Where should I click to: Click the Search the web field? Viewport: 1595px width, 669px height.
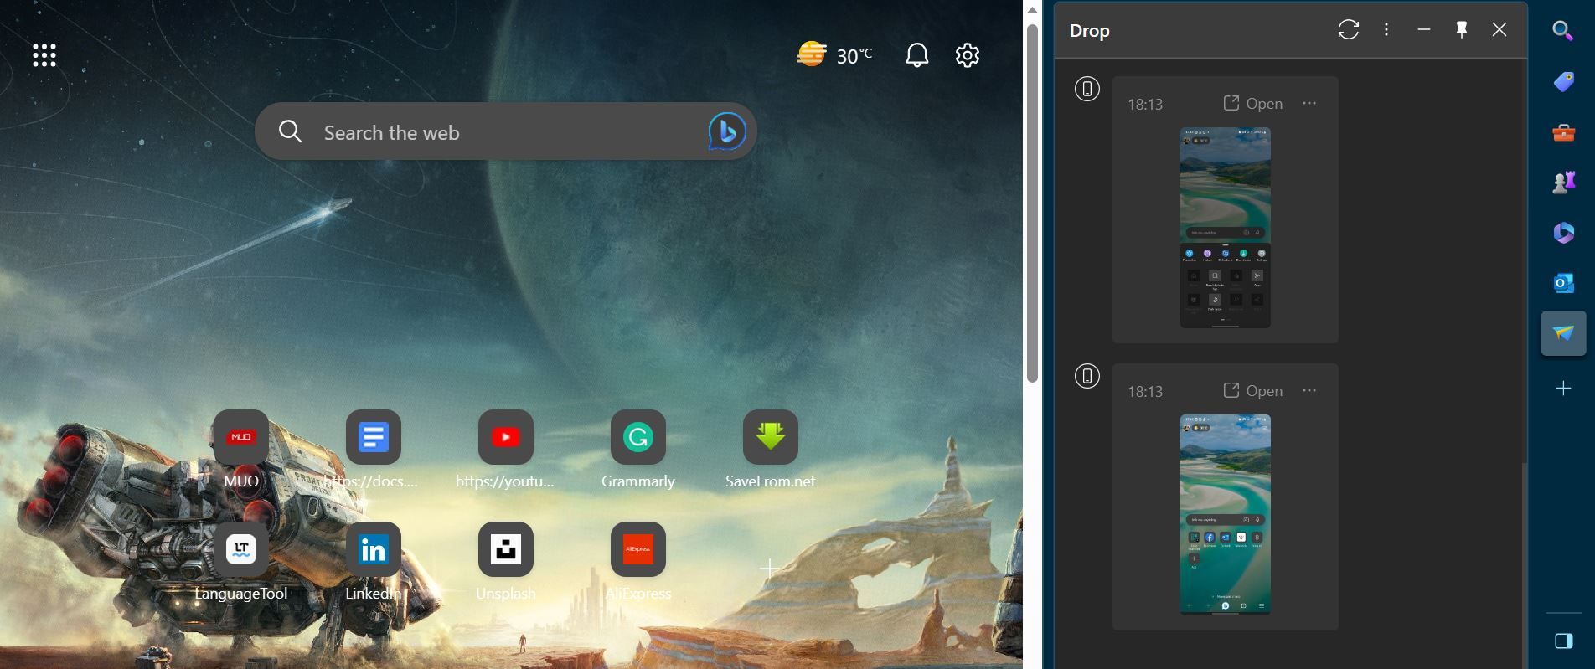coord(506,131)
